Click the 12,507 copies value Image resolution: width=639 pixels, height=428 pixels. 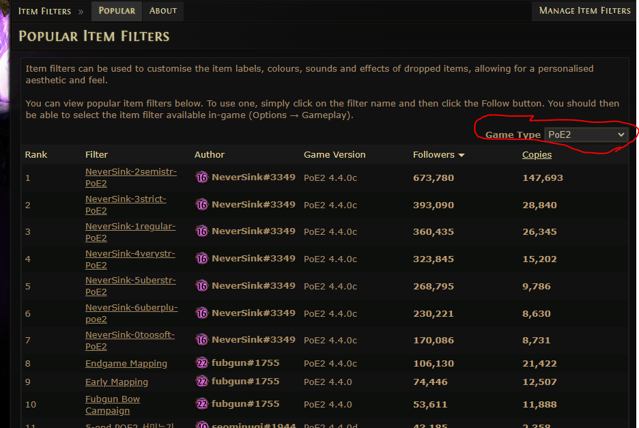coord(539,382)
